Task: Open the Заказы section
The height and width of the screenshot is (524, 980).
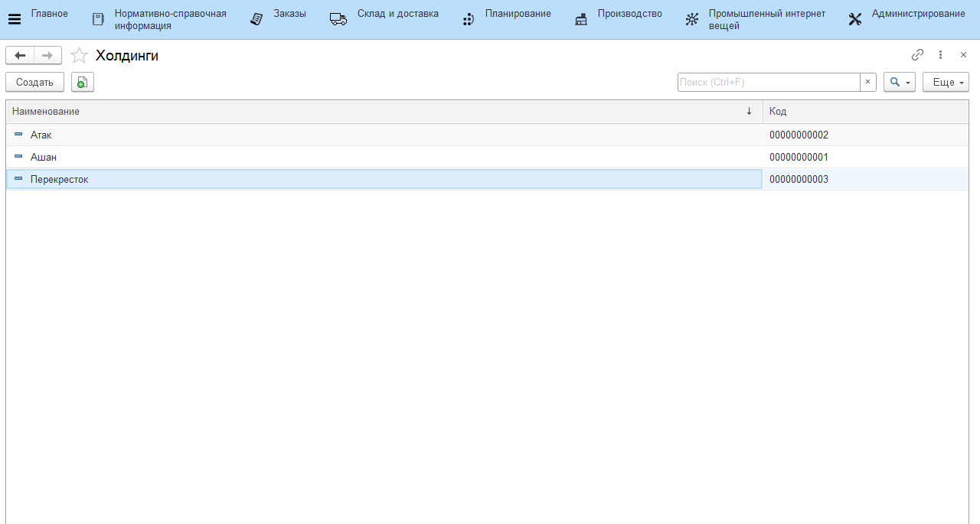Action: [279, 19]
